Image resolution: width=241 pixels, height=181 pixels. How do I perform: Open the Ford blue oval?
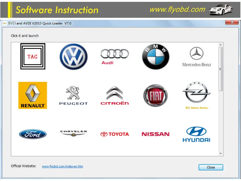click(33, 134)
